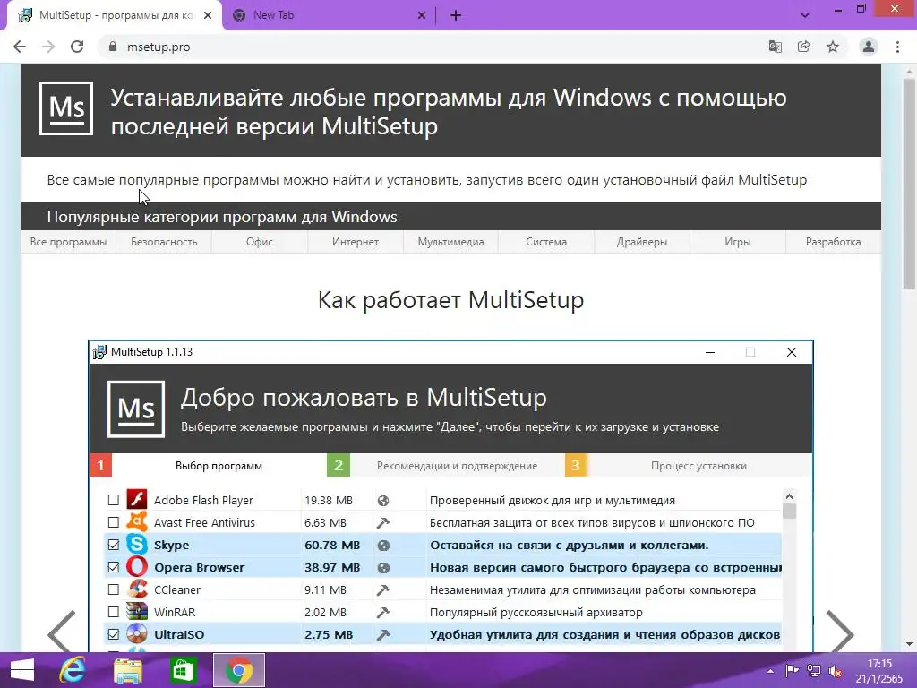Go back to the previous page

pos(20,47)
